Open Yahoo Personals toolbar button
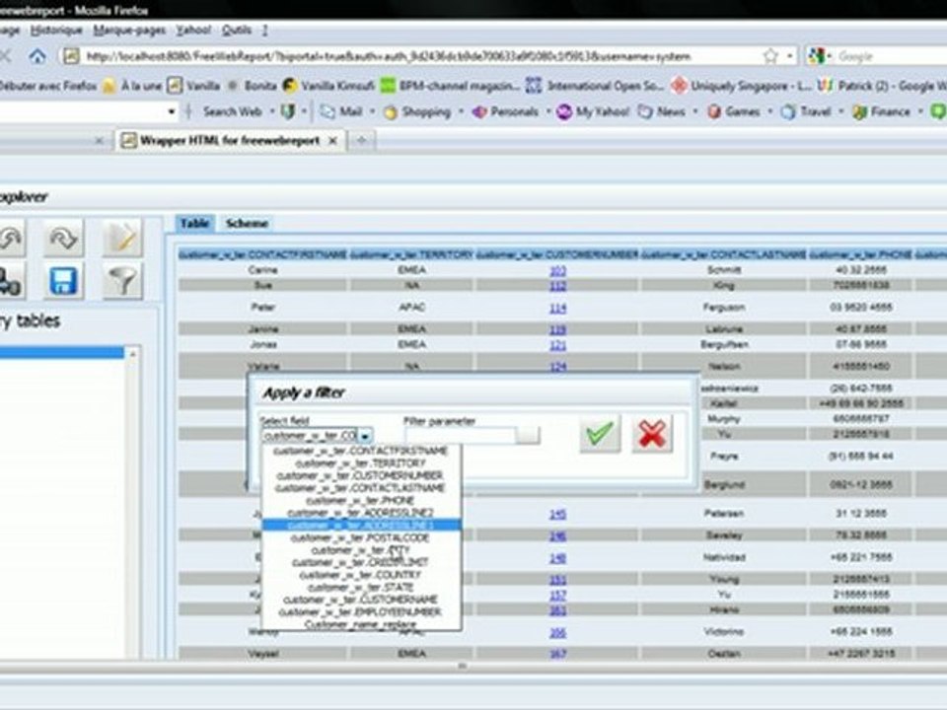947x710 pixels. click(505, 111)
